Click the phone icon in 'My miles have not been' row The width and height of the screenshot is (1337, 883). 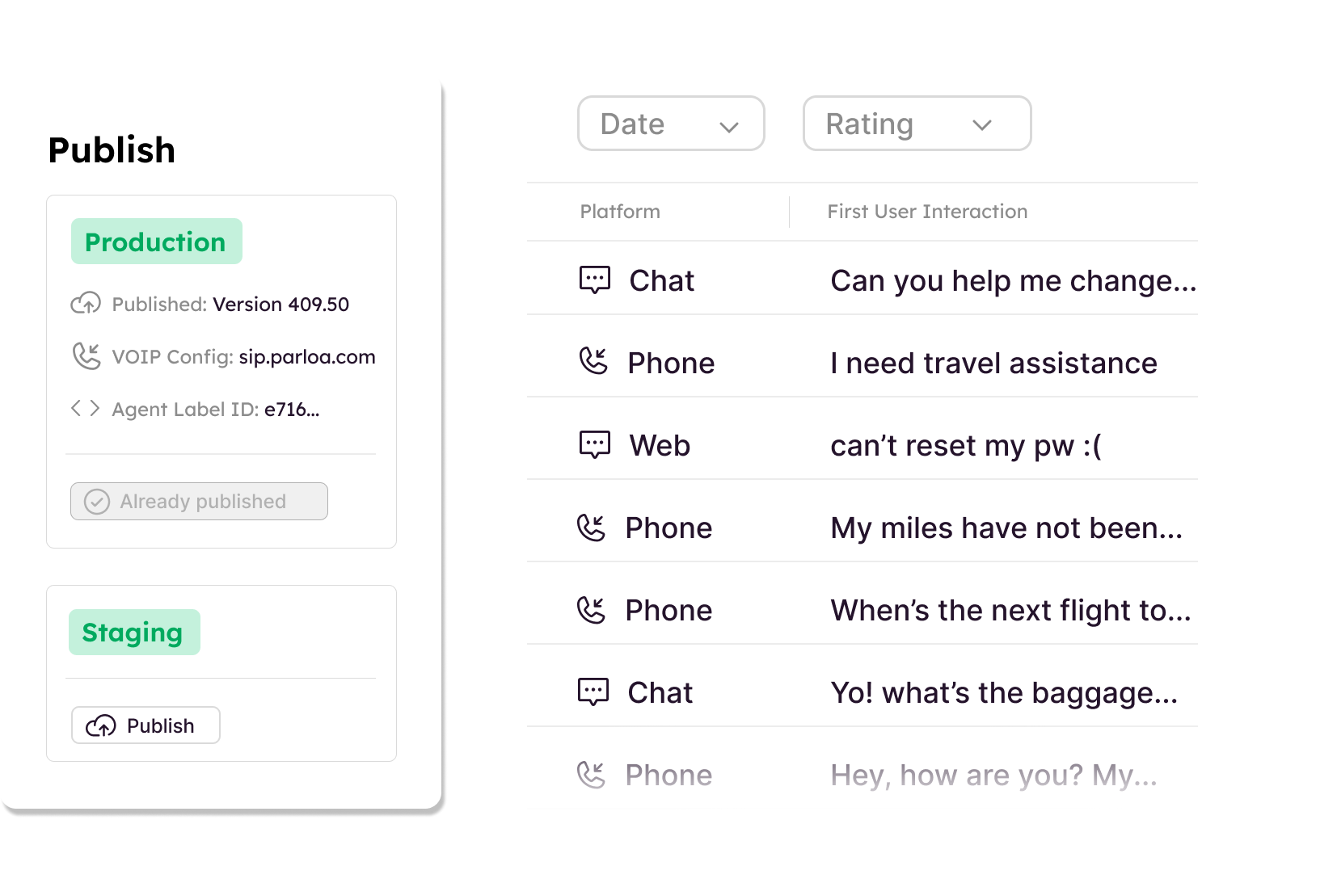click(591, 528)
